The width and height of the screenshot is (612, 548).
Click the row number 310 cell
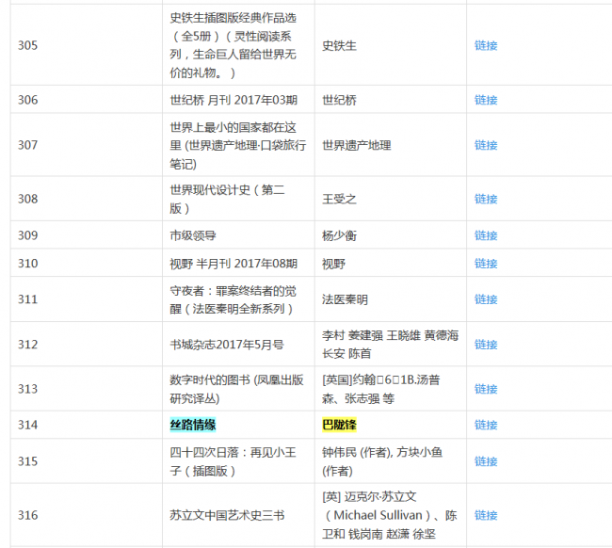(x=28, y=263)
